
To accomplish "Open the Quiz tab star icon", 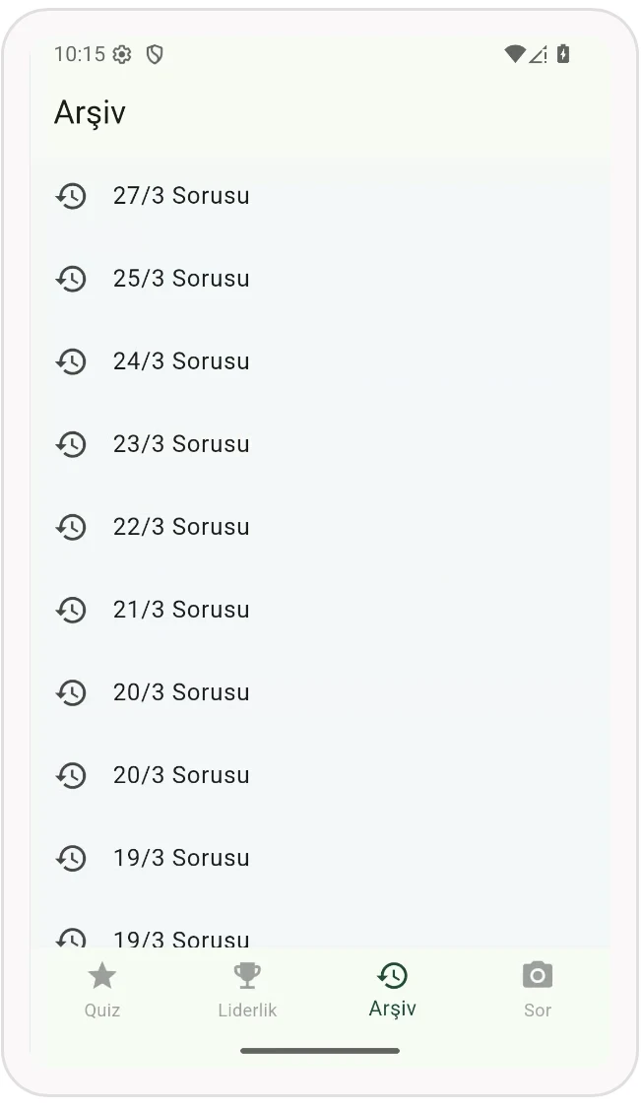I will click(101, 976).
